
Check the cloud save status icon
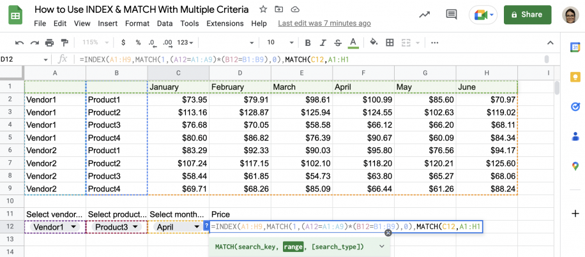click(x=295, y=10)
